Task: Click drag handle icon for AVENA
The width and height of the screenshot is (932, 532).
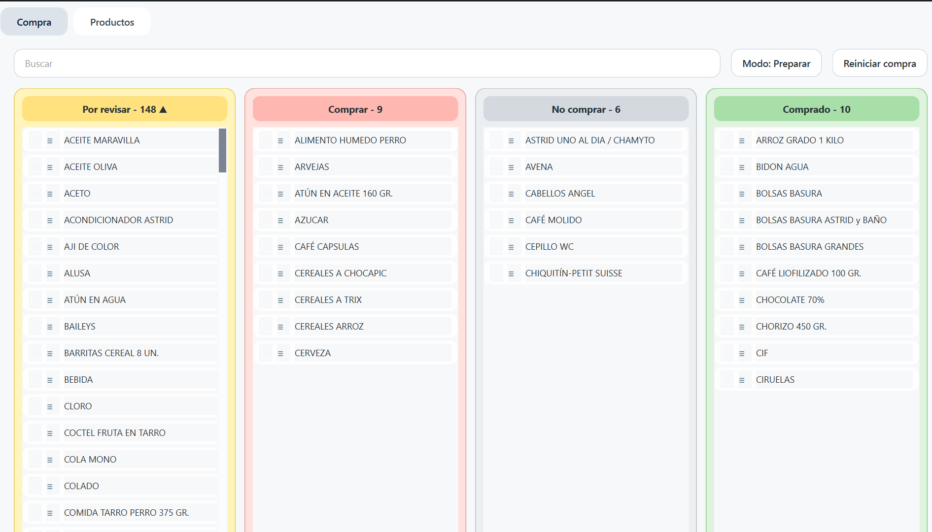Action: point(511,167)
